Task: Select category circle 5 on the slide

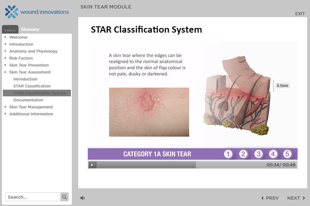Action: (287, 154)
